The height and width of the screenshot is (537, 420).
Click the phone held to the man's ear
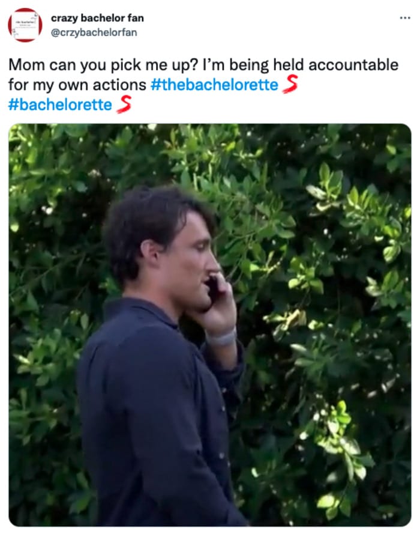pyautogui.click(x=212, y=288)
